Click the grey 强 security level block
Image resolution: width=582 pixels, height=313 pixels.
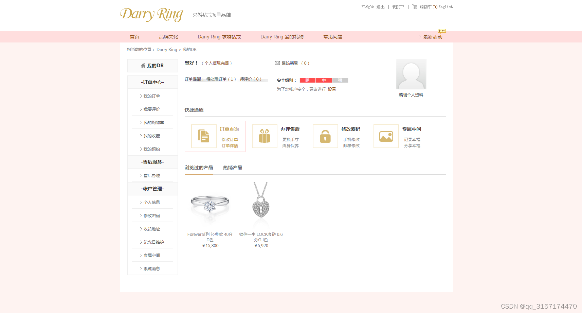pyautogui.click(x=340, y=81)
